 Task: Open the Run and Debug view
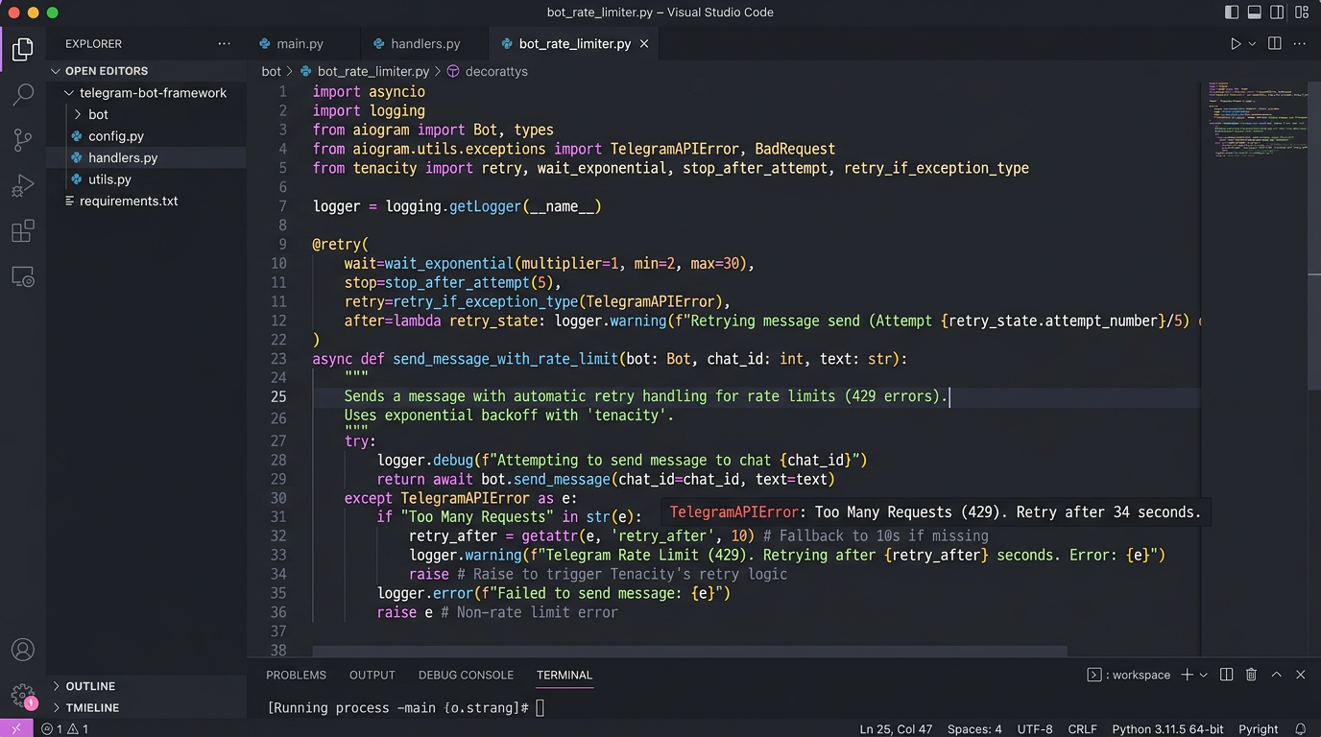23,186
